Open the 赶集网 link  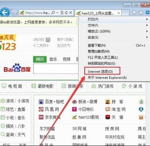[x=79, y=137]
